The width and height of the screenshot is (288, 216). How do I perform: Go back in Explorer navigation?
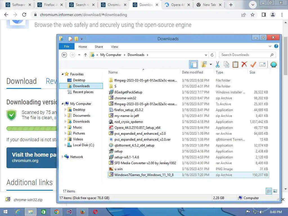click(64, 55)
